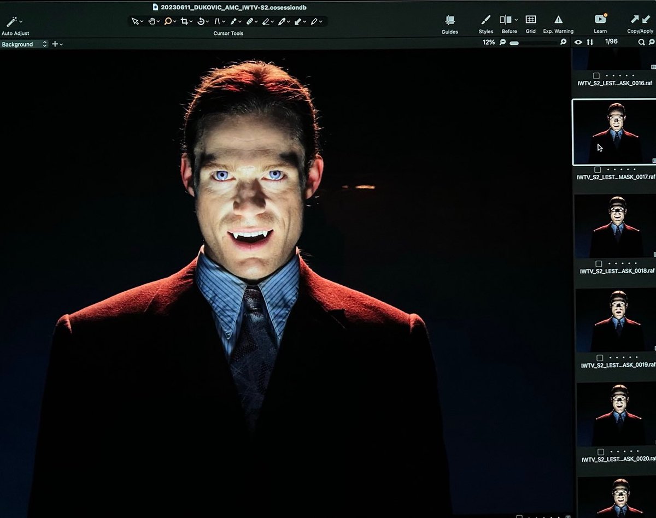Select the eraser cursor tool
Viewport: 656px width, 518px height.
[266, 21]
